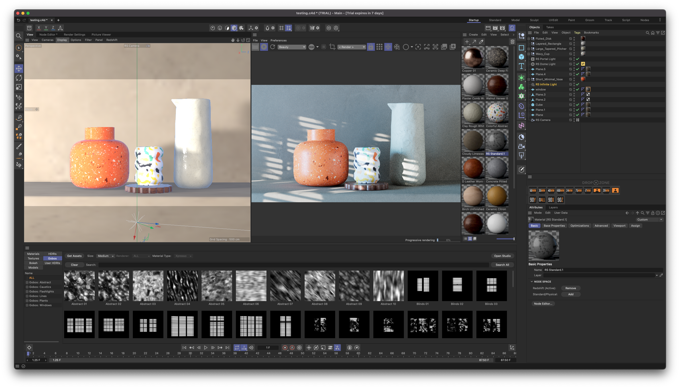Viewport: 680px width, 388px height.
Task: Select the Blinds 02 gobo thumbnail
Action: (x=457, y=286)
